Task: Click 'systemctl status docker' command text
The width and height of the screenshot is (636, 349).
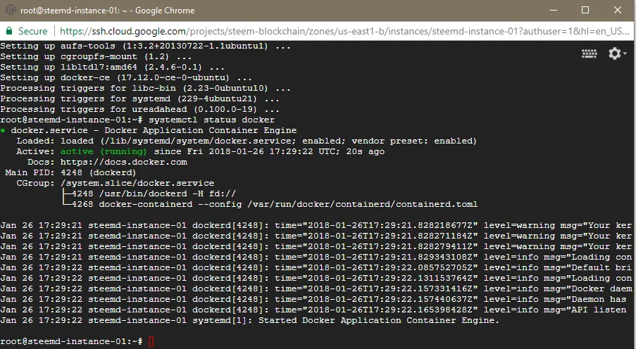Action: coord(212,120)
